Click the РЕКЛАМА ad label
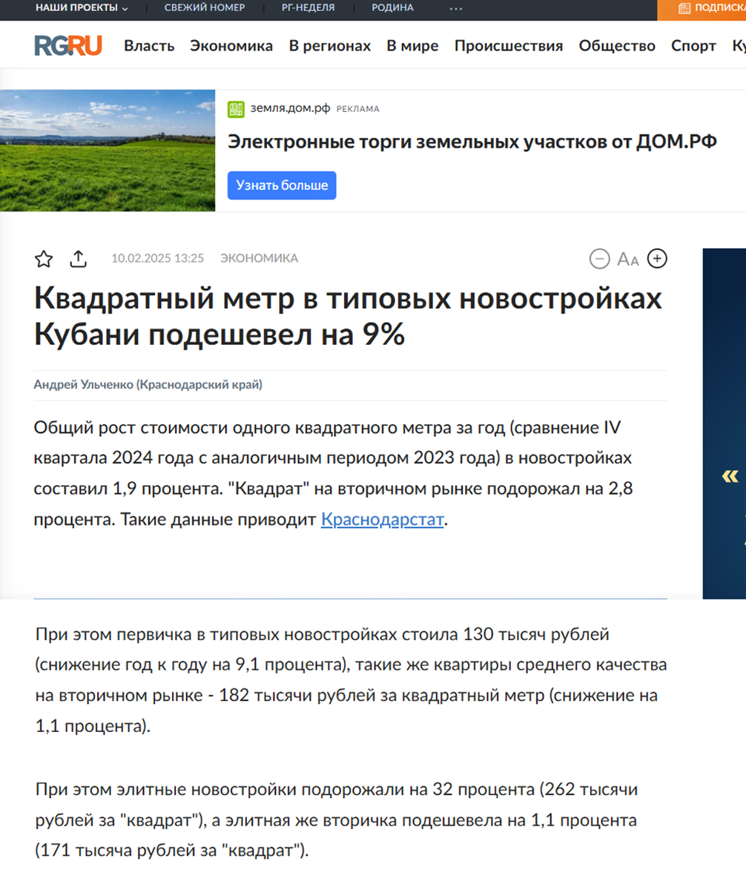The height and width of the screenshot is (890, 746). point(358,109)
